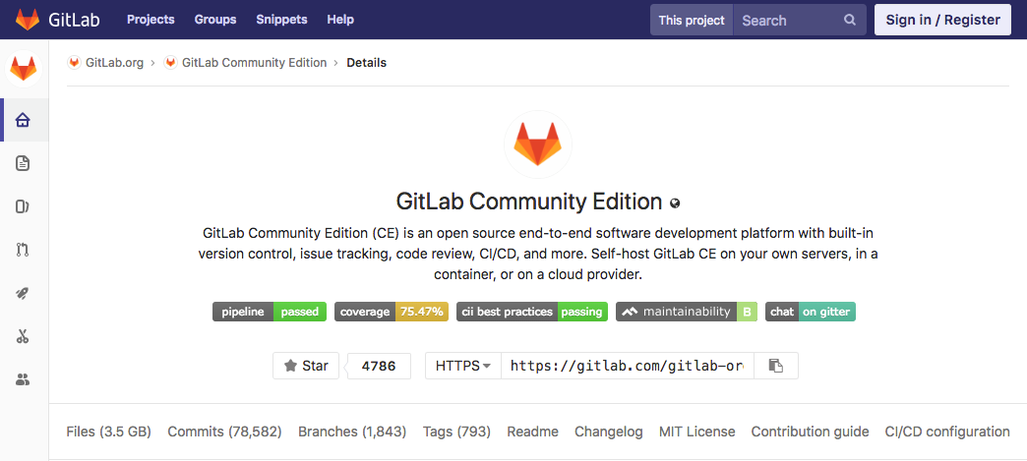Open the MIT License link
Image resolution: width=1027 pixels, height=461 pixels.
pyautogui.click(x=696, y=432)
